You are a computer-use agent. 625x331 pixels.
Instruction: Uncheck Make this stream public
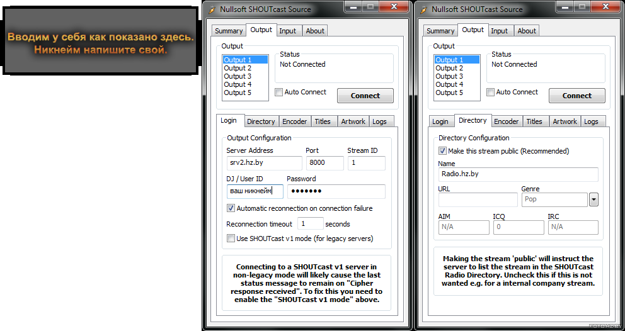coord(442,151)
